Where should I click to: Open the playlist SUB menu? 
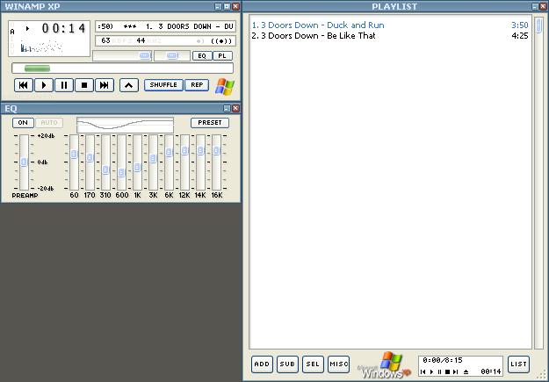(x=287, y=364)
